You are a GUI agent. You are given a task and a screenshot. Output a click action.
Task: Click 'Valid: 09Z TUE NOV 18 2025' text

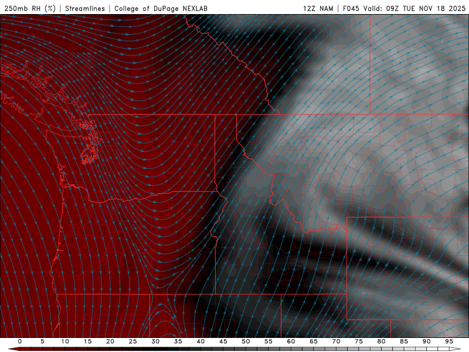[x=414, y=8]
